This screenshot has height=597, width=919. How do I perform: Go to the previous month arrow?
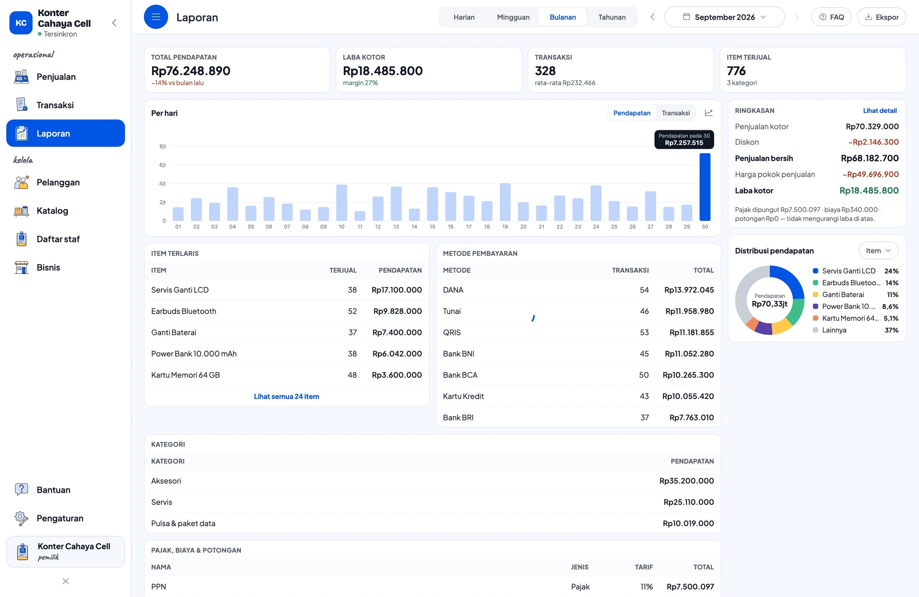[x=652, y=17]
